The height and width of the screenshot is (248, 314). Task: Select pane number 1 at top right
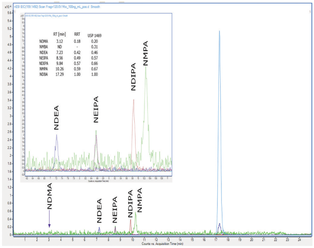(309, 11)
